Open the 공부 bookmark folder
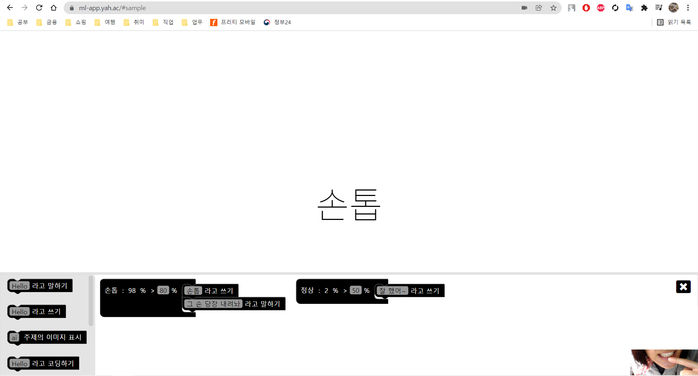Viewport: 698px width, 376px height. coord(17,22)
